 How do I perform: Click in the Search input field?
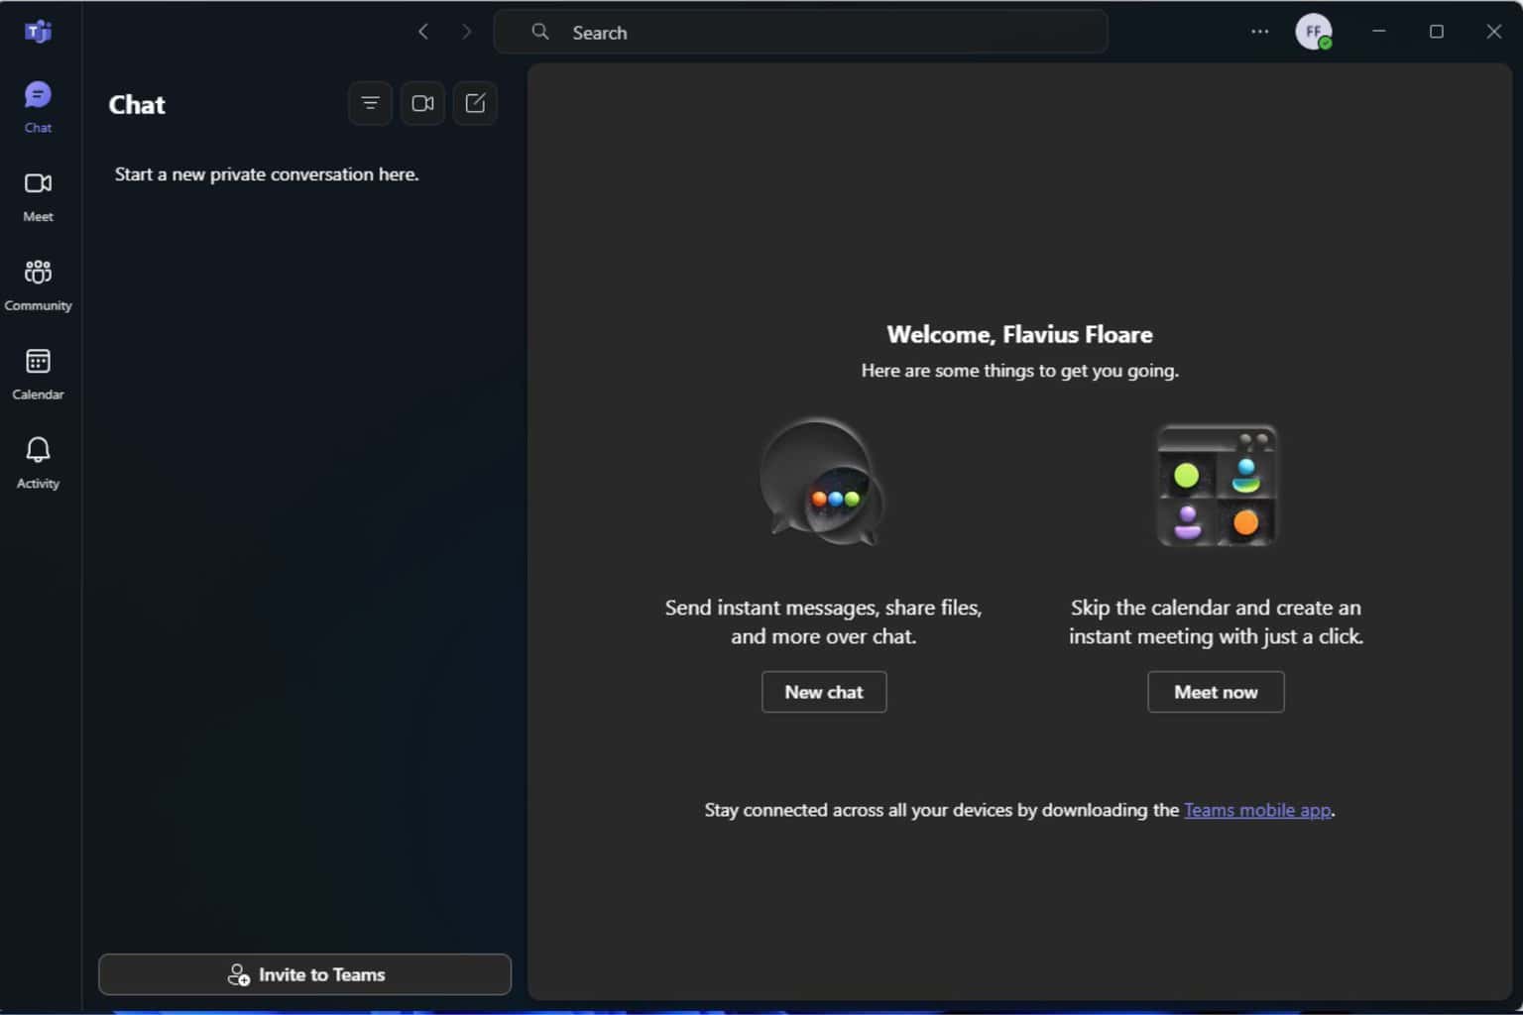pos(801,32)
